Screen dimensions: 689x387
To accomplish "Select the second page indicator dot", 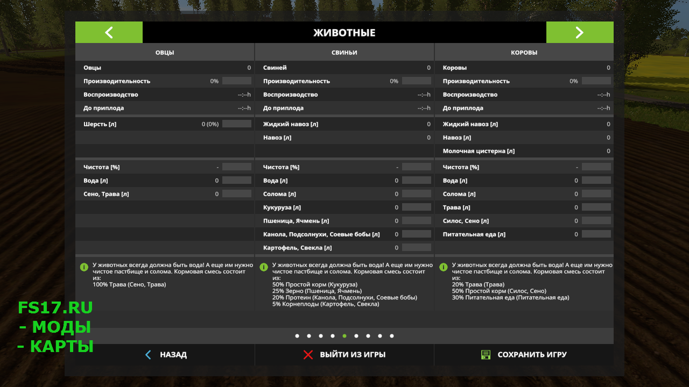I will (309, 336).
